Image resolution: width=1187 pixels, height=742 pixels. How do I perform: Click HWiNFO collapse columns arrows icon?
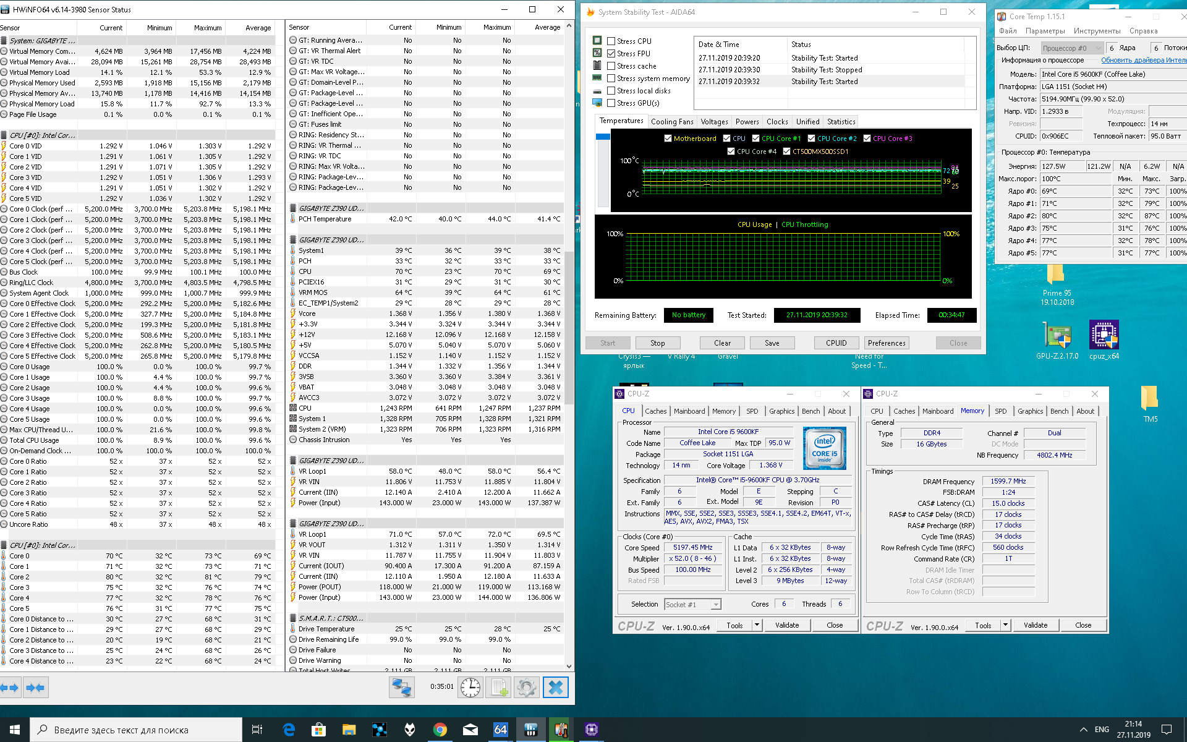coord(35,688)
